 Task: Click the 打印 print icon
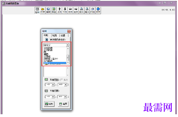click(x=92, y=10)
